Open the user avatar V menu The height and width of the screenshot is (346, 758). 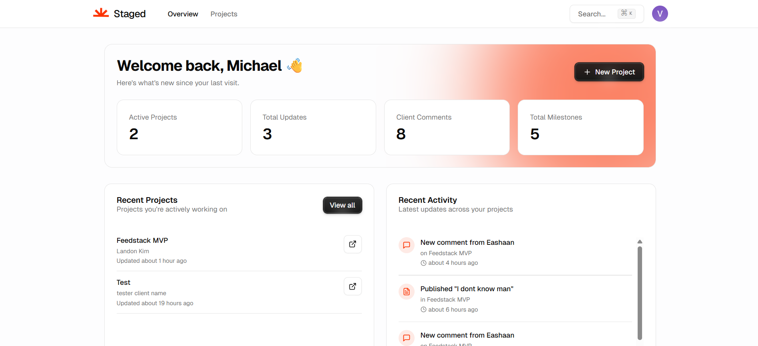(x=660, y=14)
